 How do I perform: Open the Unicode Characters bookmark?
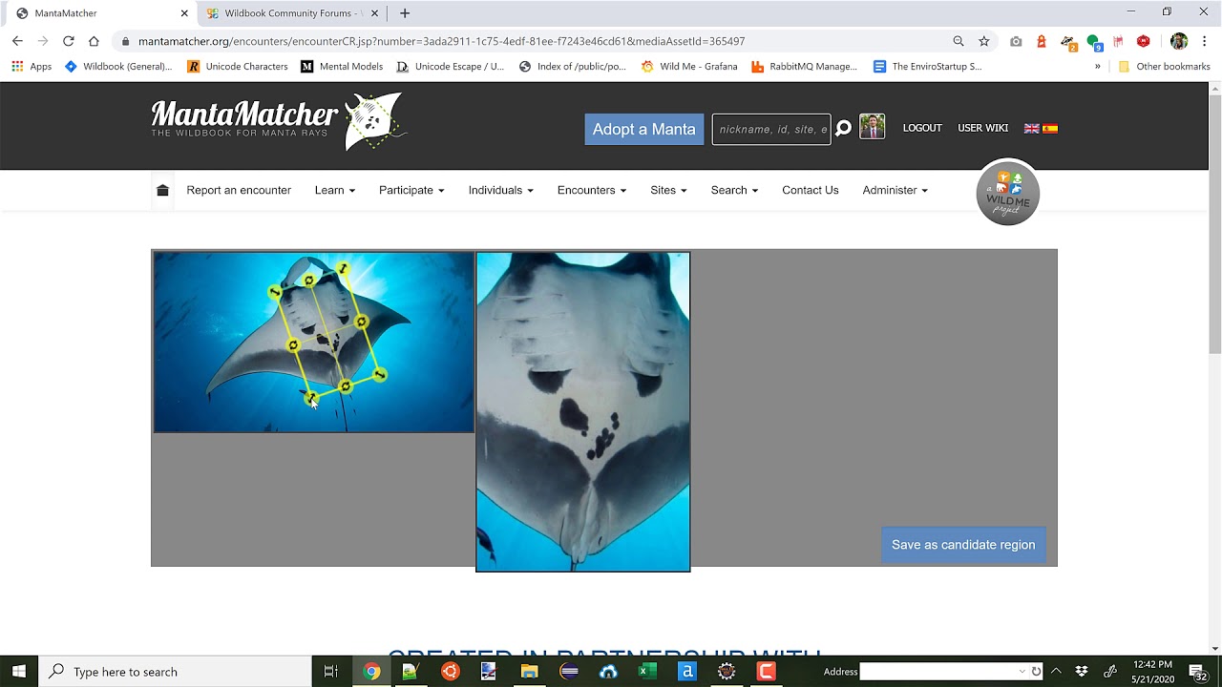[238, 67]
